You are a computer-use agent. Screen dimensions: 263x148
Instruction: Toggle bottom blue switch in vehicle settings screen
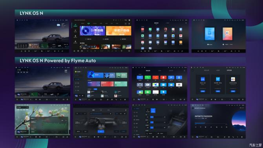(x=152, y=128)
